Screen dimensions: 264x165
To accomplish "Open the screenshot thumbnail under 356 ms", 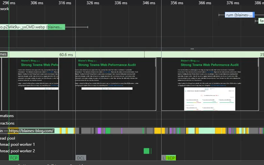I will coord(210,84).
